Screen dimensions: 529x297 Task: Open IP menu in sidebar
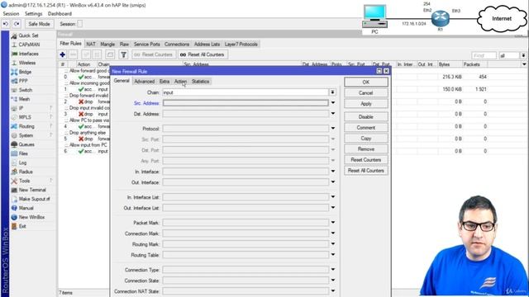(x=21, y=108)
